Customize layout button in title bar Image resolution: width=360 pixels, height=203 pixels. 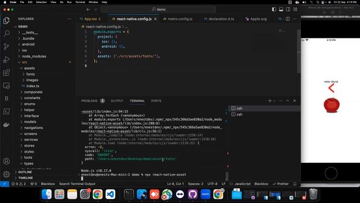pyautogui.click(x=295, y=9)
